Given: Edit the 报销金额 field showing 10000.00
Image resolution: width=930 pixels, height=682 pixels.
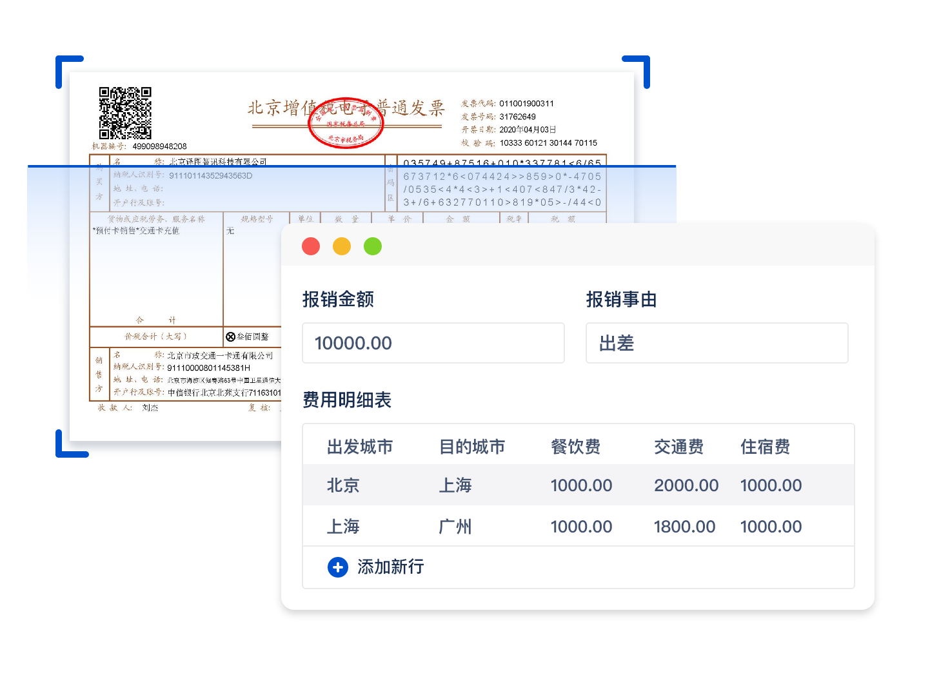Looking at the screenshot, I should coord(433,343).
